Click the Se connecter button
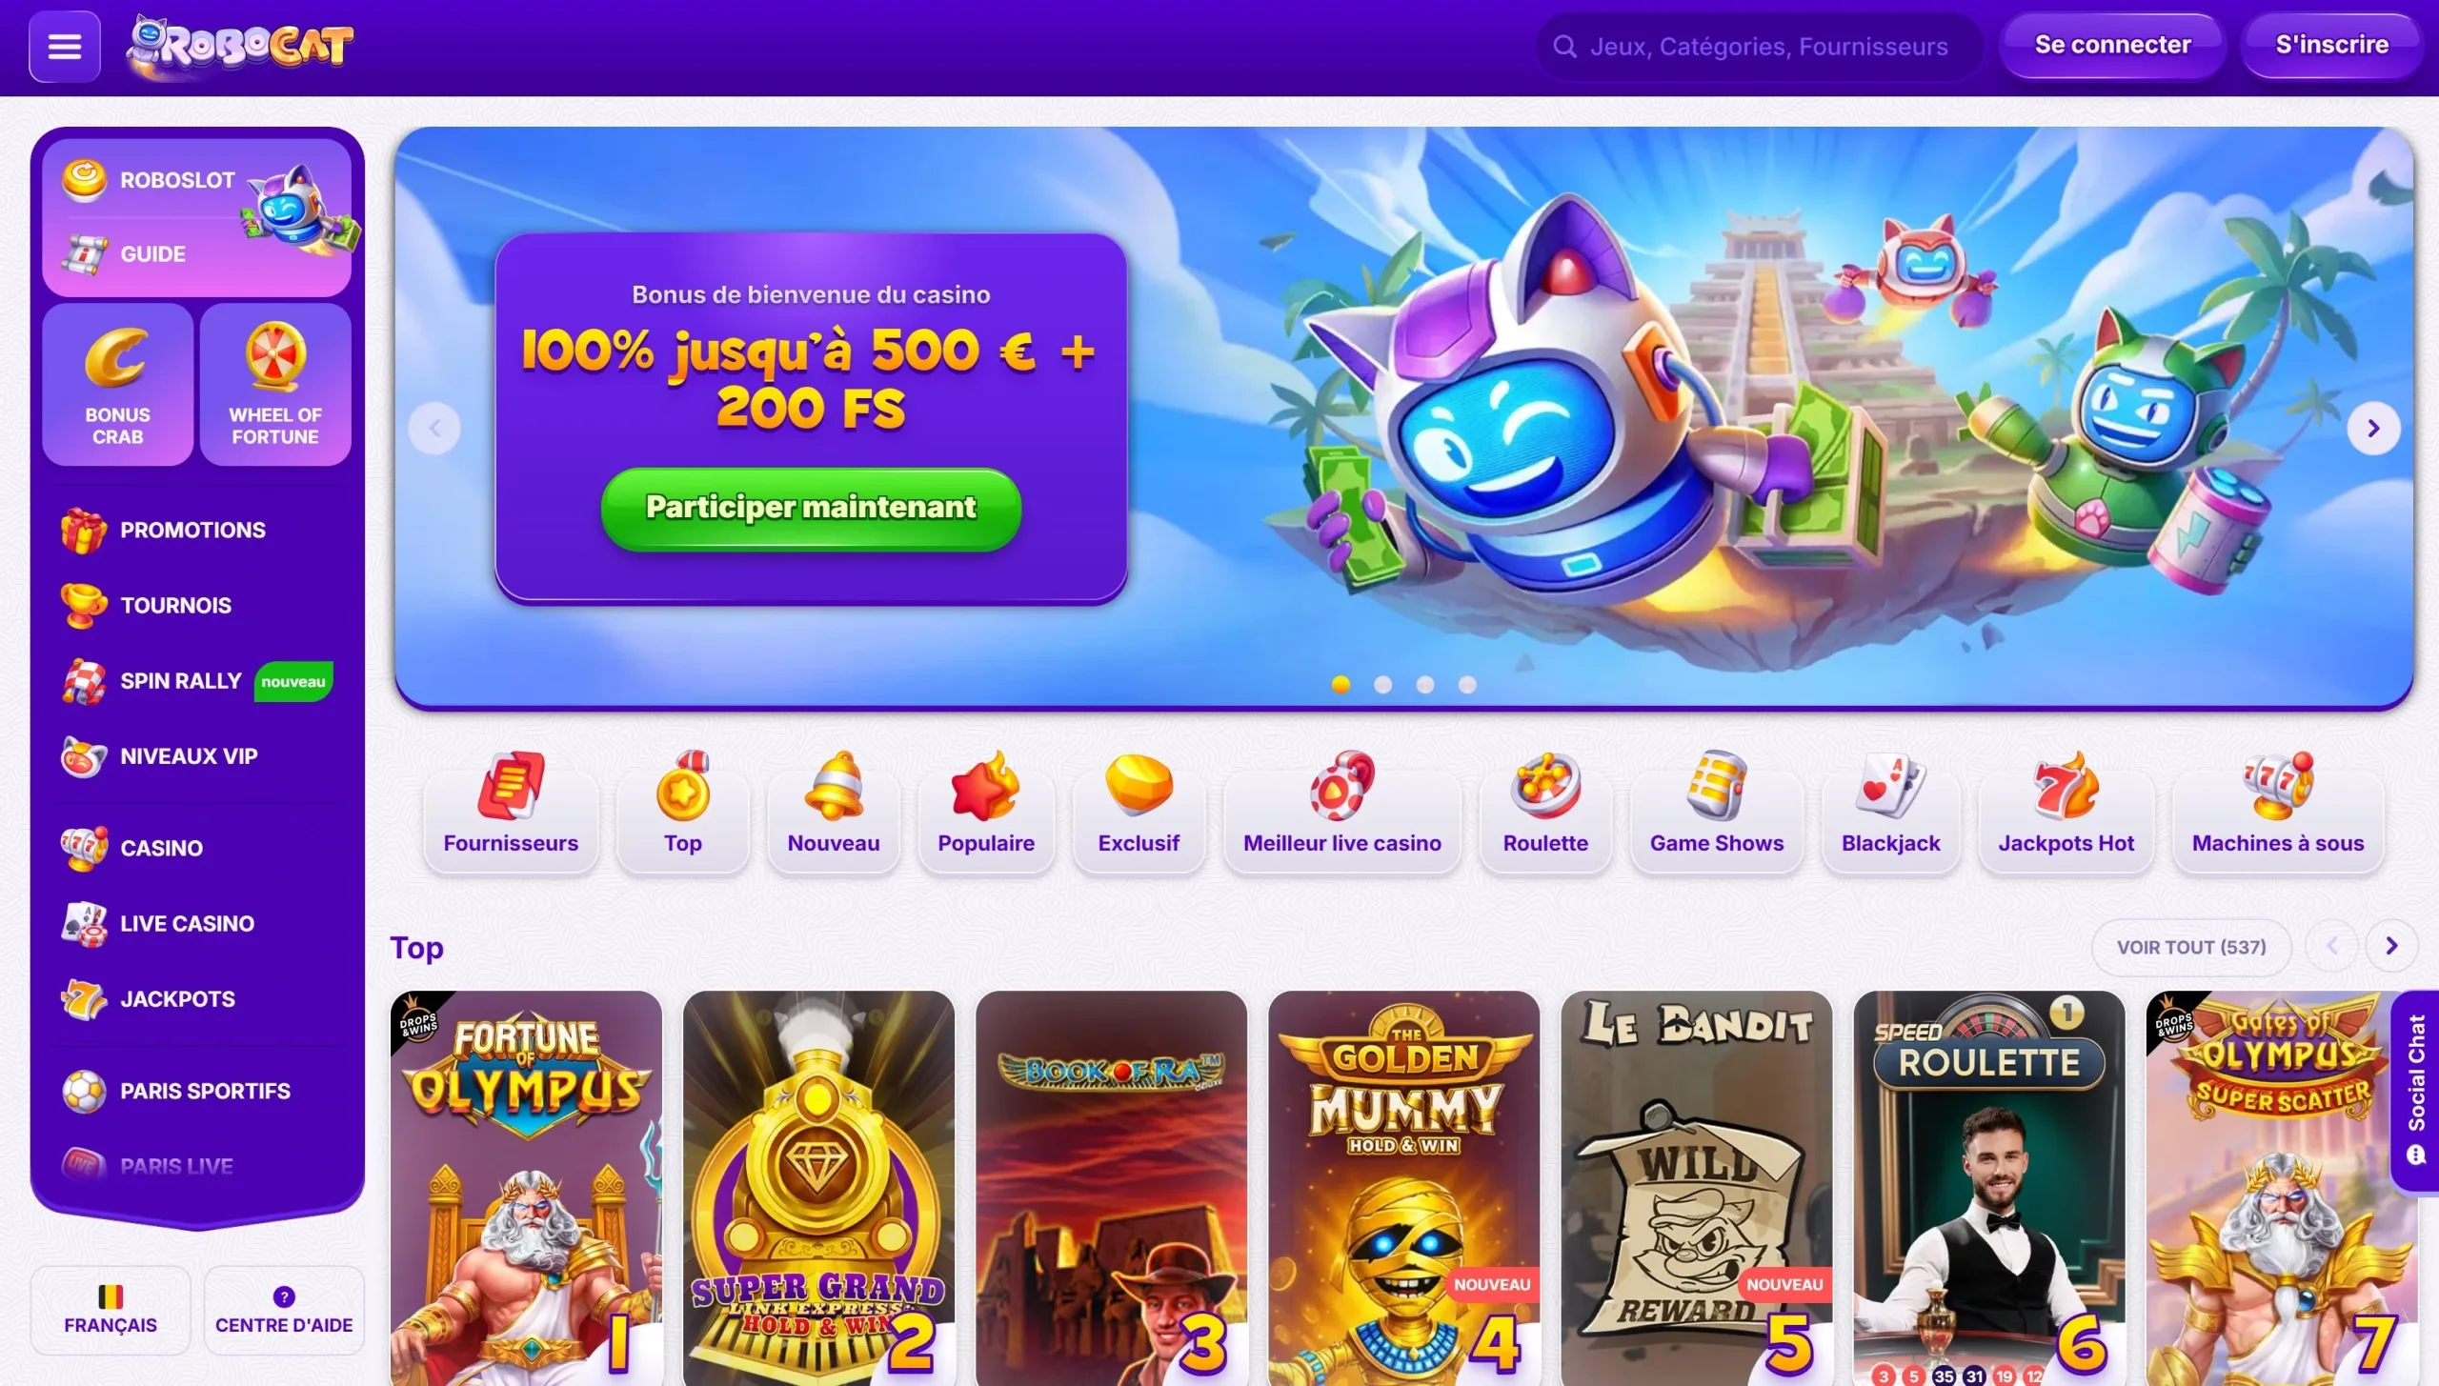 pos(2112,45)
